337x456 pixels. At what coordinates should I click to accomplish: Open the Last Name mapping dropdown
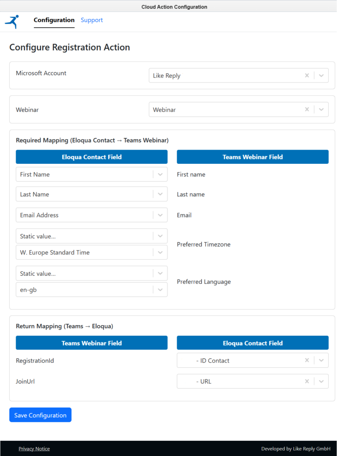160,194
